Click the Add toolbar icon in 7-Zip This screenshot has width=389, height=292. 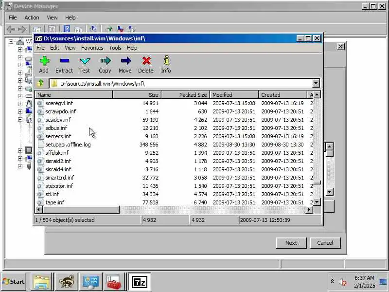tap(44, 61)
